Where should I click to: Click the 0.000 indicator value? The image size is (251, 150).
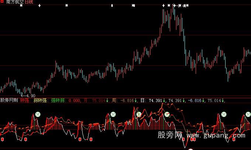coord(74,100)
